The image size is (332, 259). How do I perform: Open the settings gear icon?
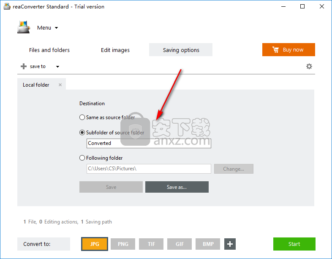(309, 66)
